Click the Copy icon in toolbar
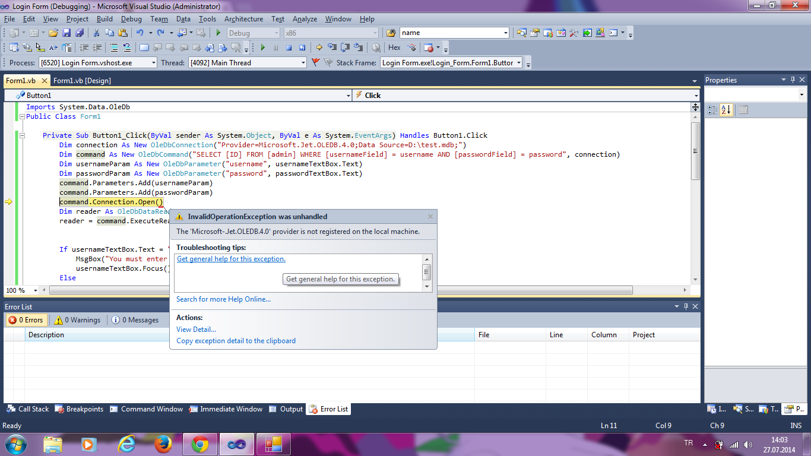The height and width of the screenshot is (456, 811). click(x=109, y=33)
